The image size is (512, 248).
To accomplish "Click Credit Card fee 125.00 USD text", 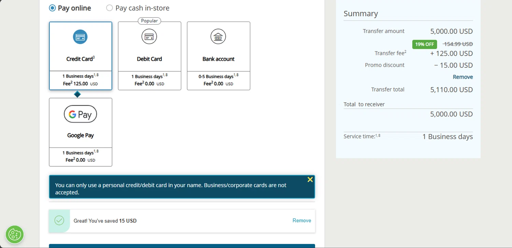I will (x=80, y=83).
